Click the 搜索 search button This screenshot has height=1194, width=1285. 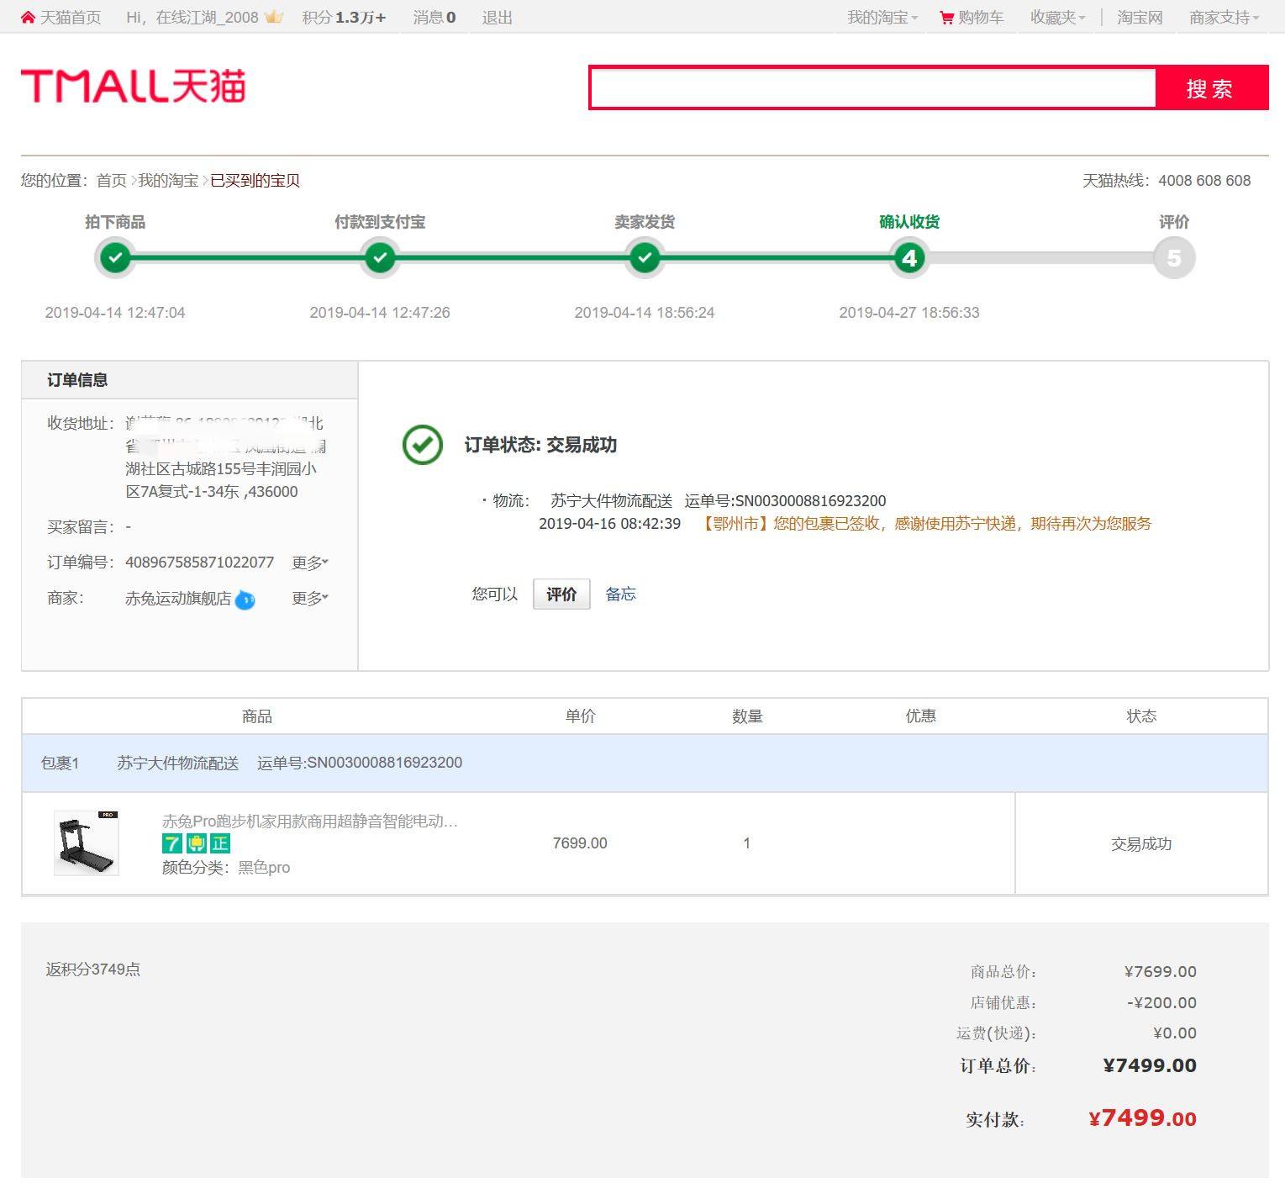click(x=1211, y=87)
